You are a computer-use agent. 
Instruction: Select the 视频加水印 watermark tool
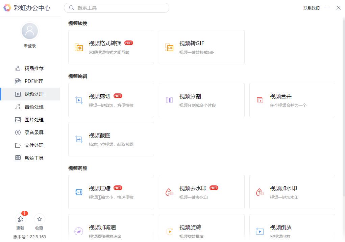click(292, 192)
